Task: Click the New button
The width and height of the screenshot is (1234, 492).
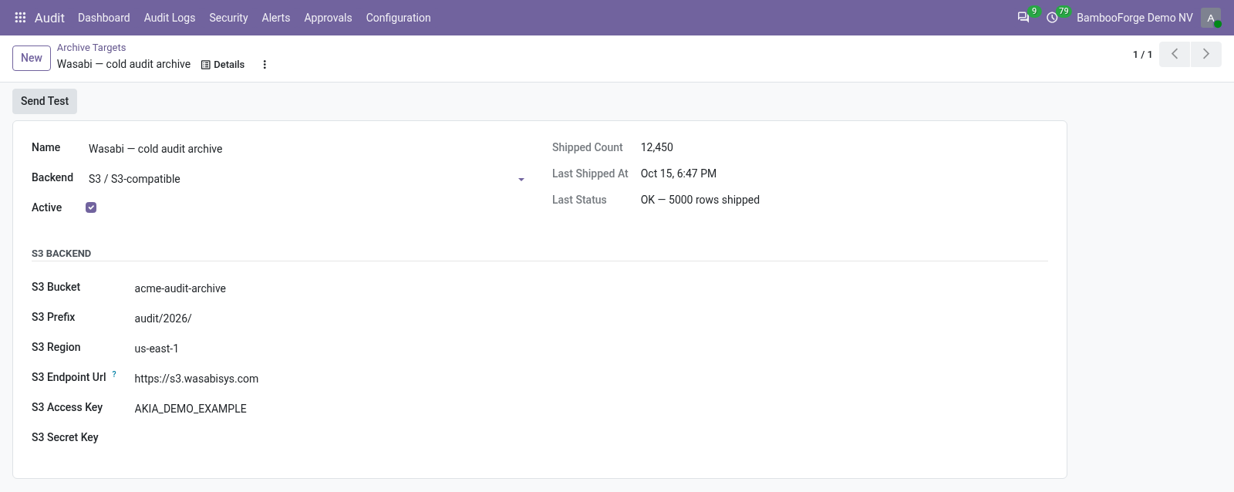Action: (32, 58)
